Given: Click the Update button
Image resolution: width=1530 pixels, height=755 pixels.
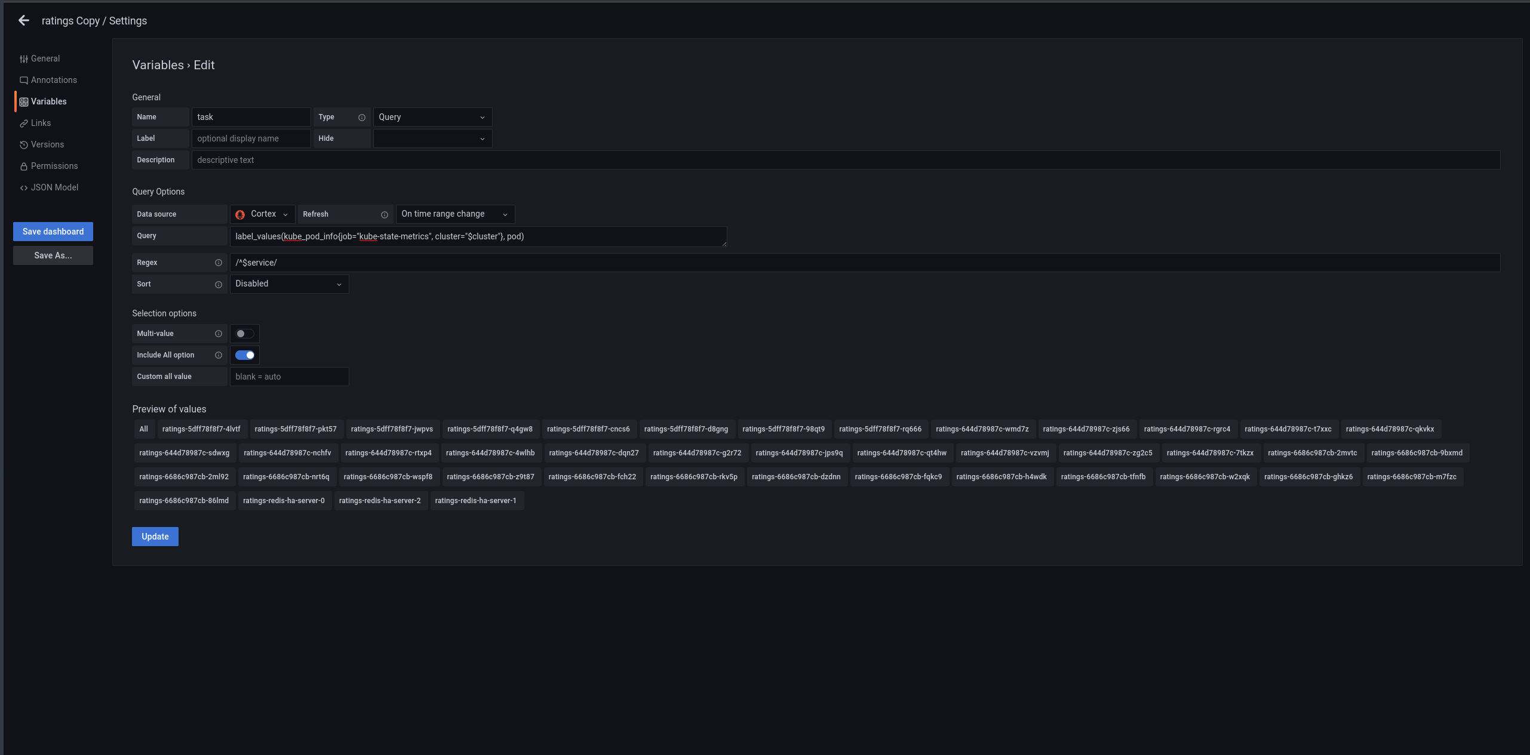Looking at the screenshot, I should [x=155, y=537].
